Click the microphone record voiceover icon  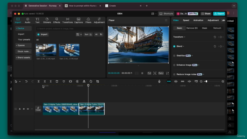(159, 81)
